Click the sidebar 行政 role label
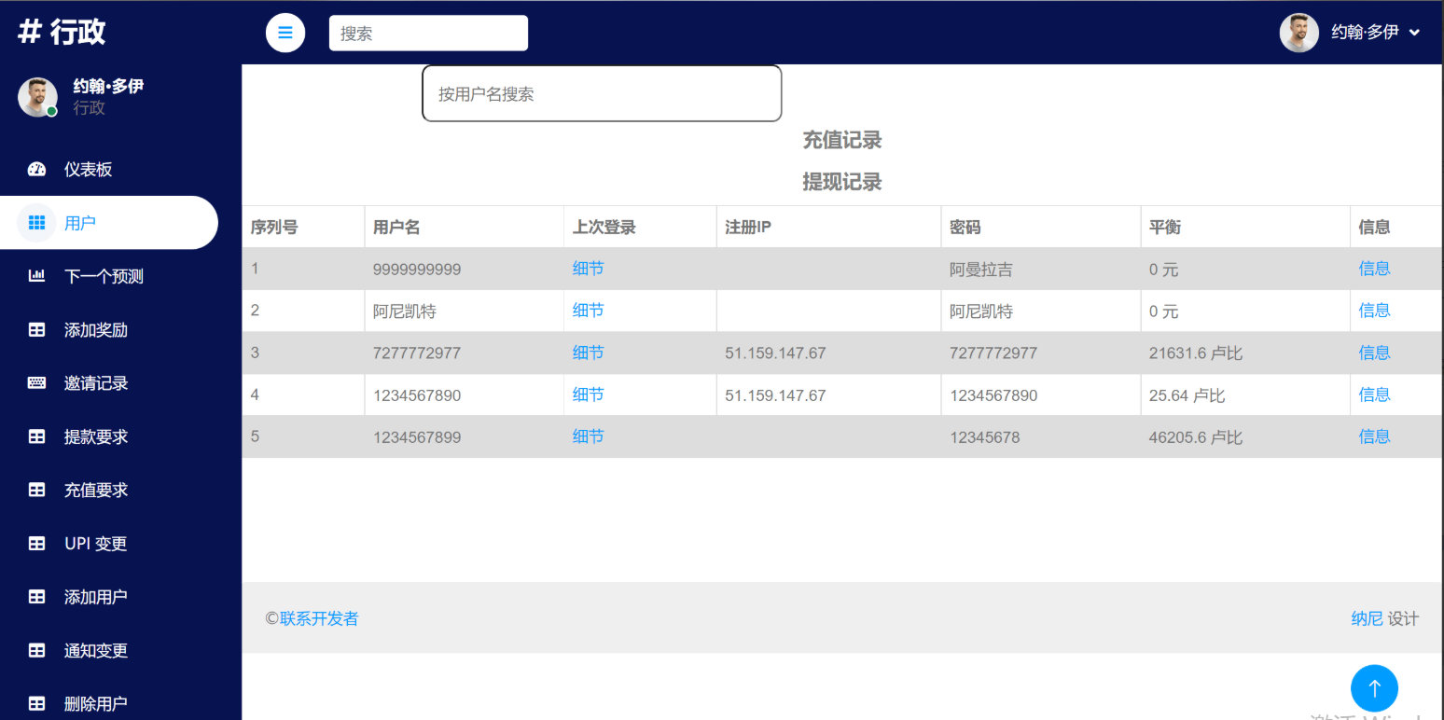 (x=90, y=108)
